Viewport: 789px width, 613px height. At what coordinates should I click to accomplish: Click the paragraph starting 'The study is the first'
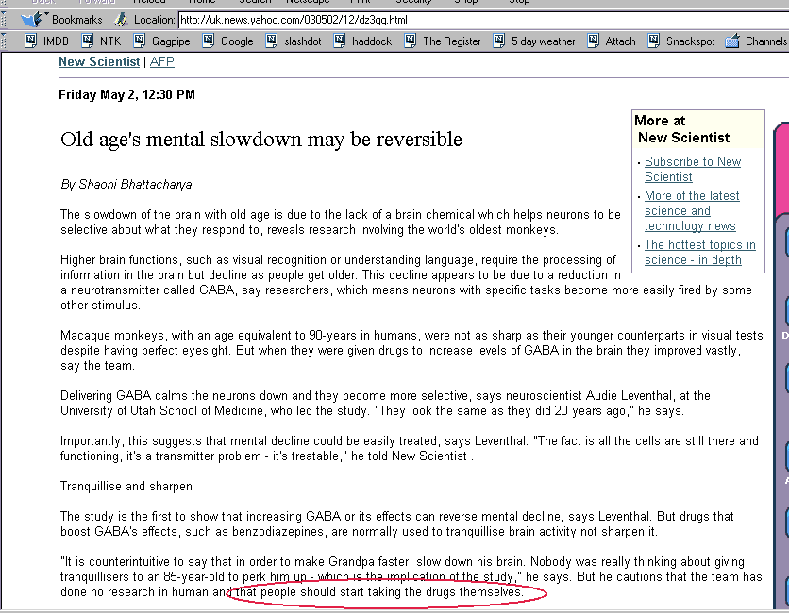tap(397, 524)
